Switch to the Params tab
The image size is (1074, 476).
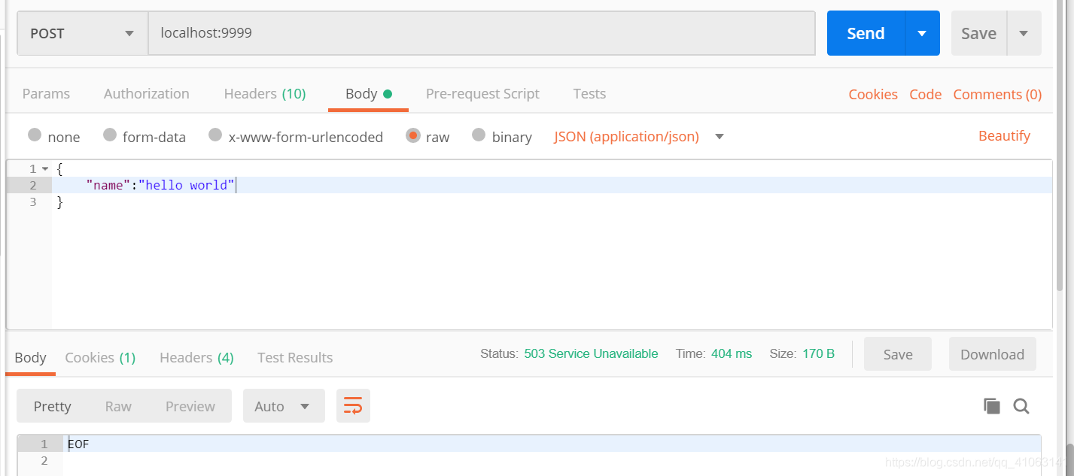pos(46,94)
